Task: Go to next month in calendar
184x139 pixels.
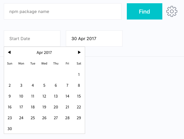Action: 79,52
